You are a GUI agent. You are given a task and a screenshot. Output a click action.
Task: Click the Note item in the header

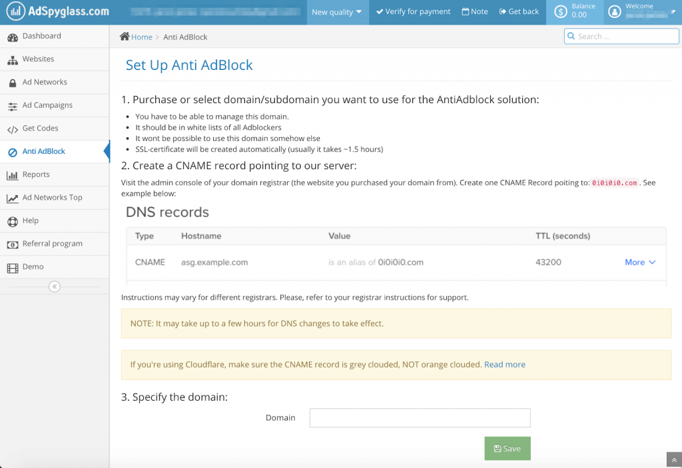coord(474,12)
